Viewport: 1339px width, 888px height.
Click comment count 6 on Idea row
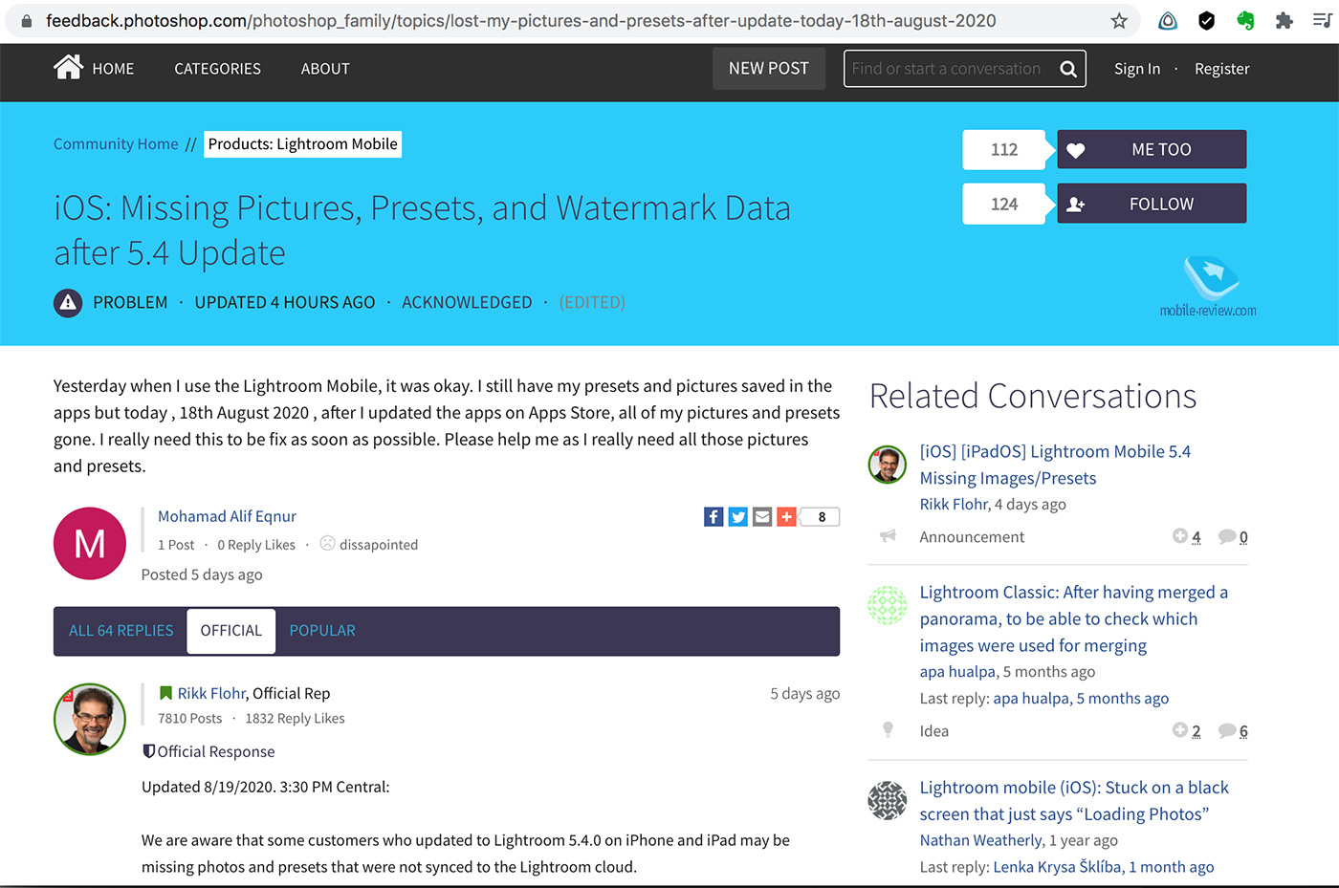tap(1233, 730)
